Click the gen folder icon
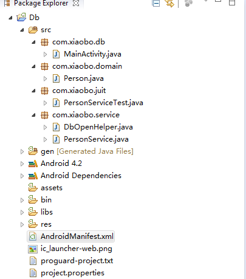This screenshot has width=246, height=279. (x=33, y=151)
